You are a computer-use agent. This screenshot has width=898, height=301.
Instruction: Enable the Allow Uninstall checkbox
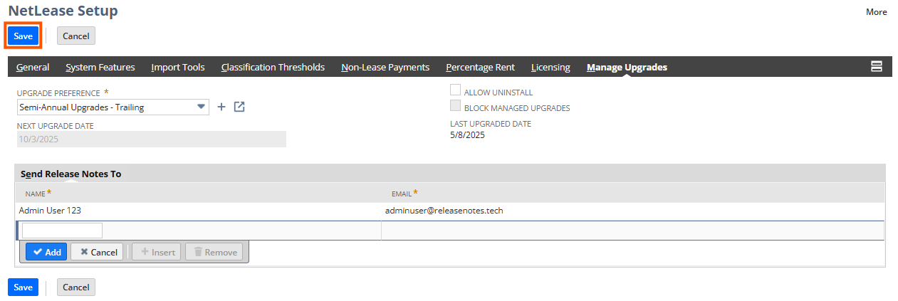point(455,90)
